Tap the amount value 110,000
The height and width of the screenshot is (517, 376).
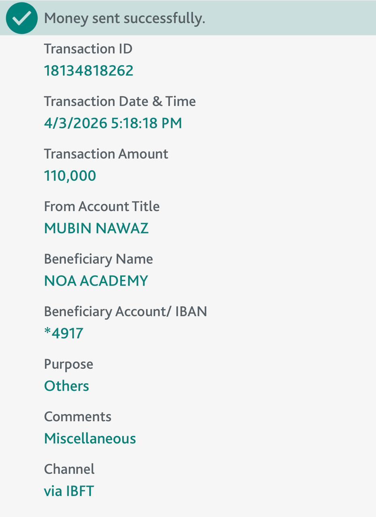(70, 176)
